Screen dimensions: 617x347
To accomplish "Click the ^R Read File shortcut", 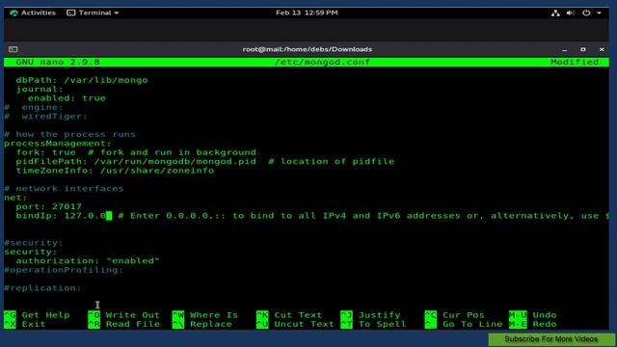I will 123,324.
